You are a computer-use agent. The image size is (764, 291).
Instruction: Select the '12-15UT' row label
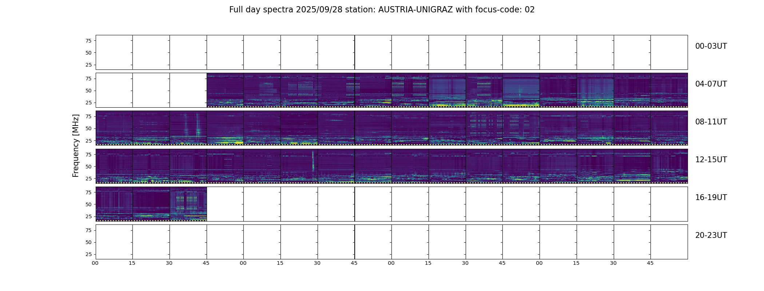click(711, 160)
